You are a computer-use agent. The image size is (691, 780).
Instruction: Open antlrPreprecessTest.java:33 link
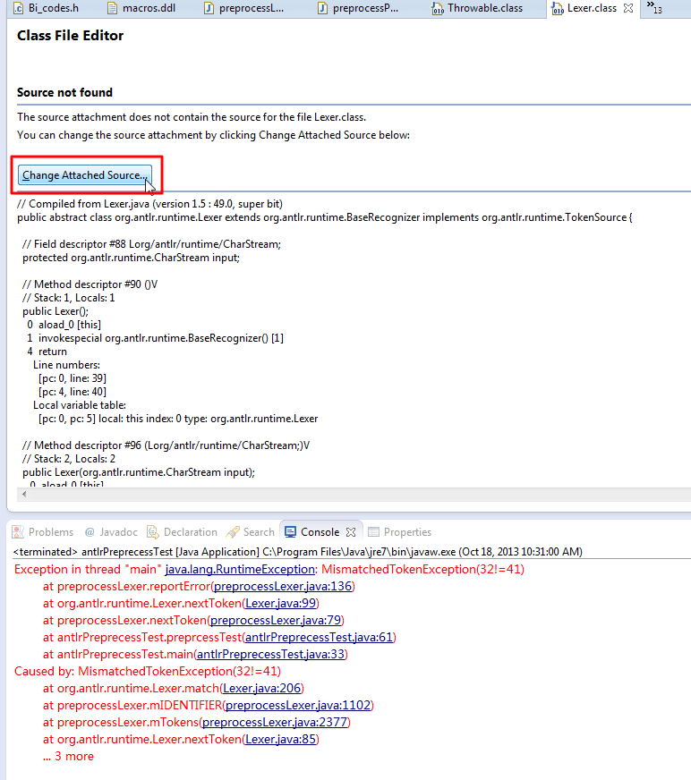(x=271, y=654)
